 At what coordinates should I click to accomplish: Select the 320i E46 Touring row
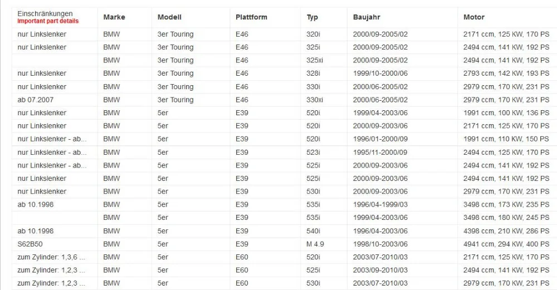tap(284, 35)
